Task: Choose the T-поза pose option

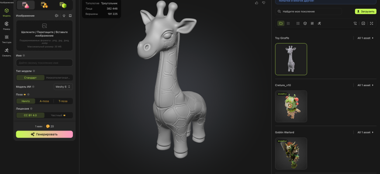Action: point(63,101)
